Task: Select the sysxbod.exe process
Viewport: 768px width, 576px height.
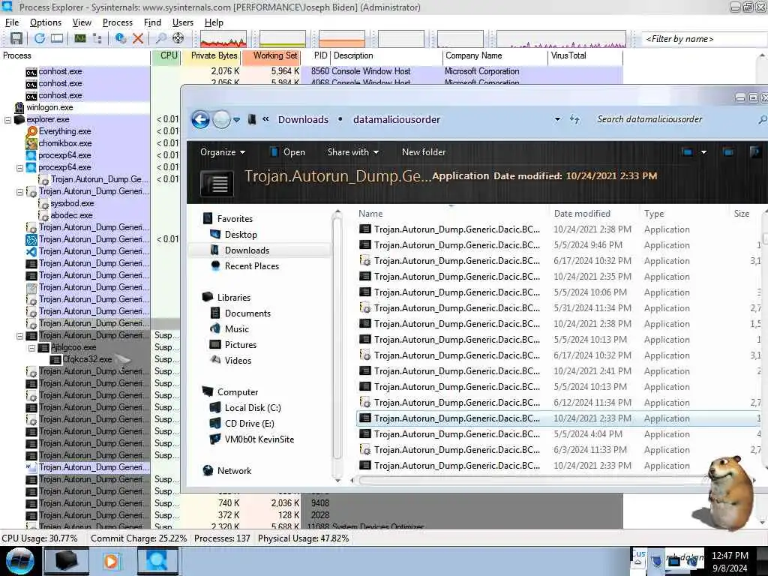Action: tap(72, 203)
